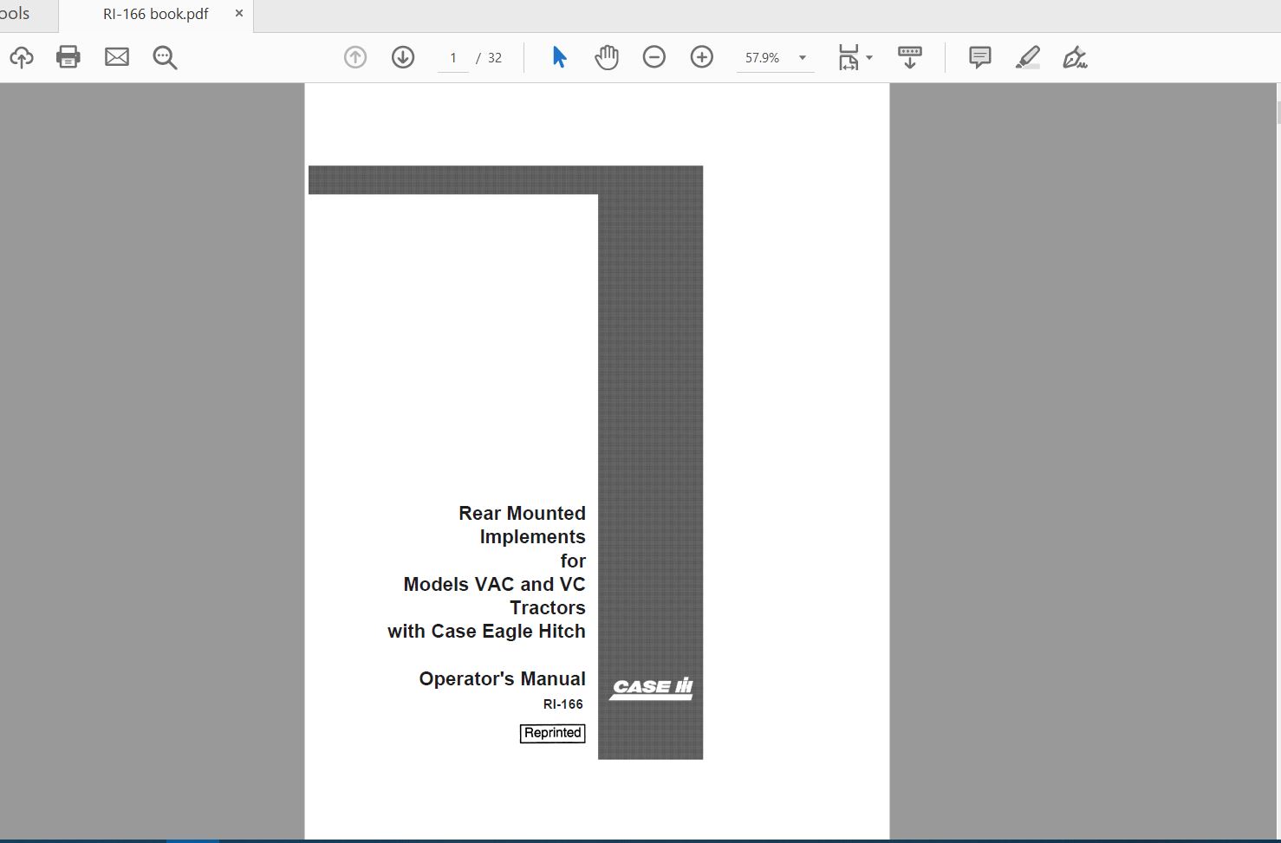Activate the hand pan tool
Image resolution: width=1281 pixels, height=843 pixels.
pos(607,57)
